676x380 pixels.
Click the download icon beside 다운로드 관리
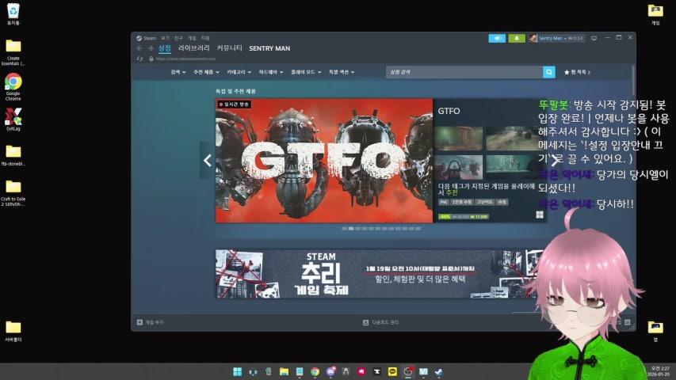click(365, 322)
